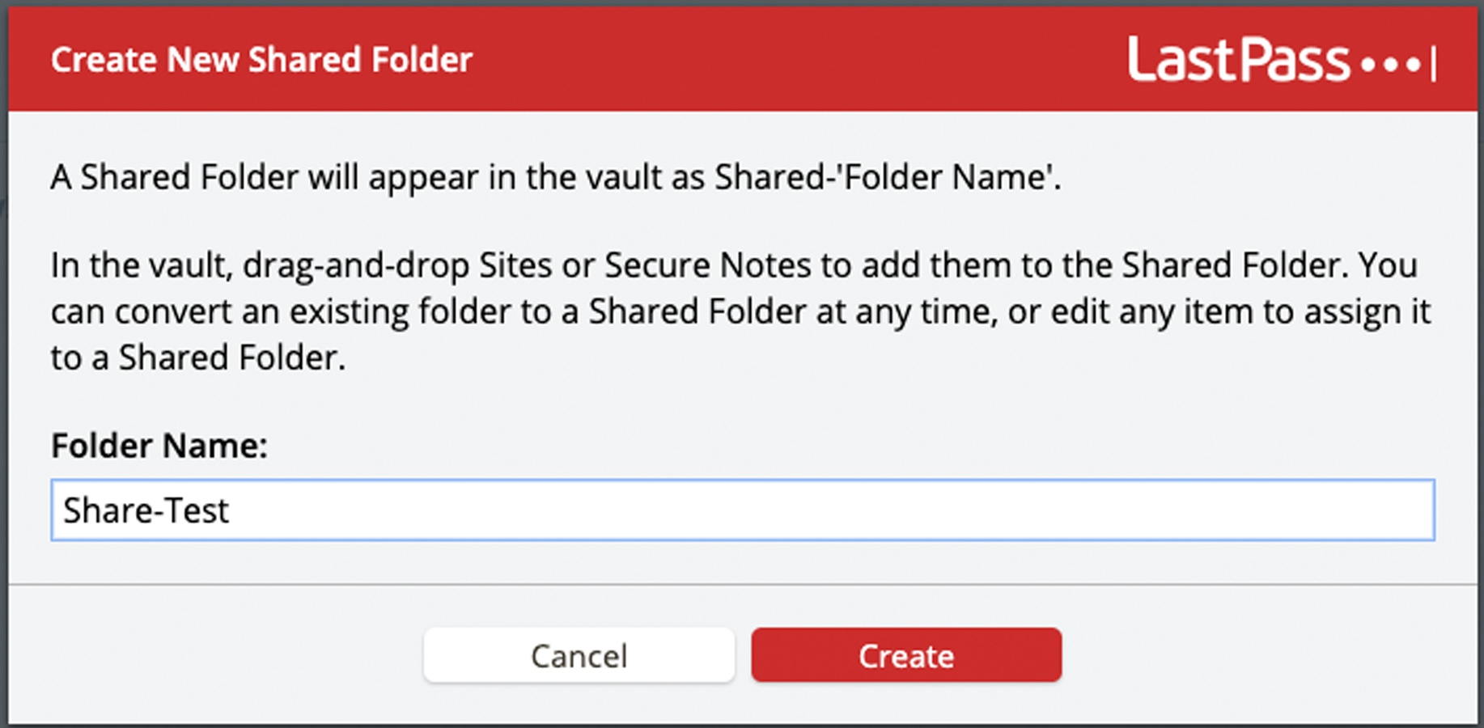Click the word "LastPass" wordmark text

[x=1239, y=59]
